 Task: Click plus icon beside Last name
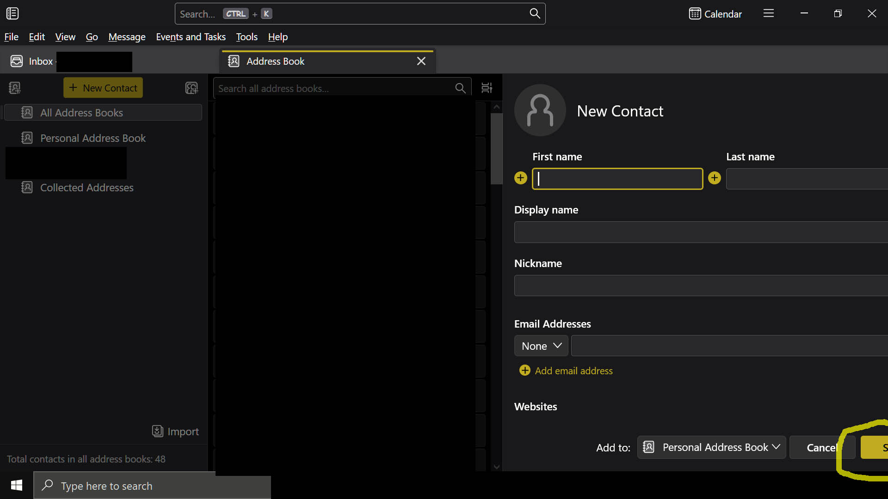point(715,178)
